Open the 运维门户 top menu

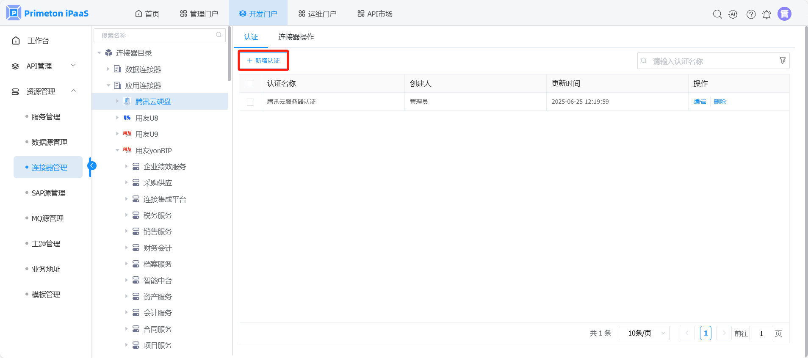pos(317,14)
